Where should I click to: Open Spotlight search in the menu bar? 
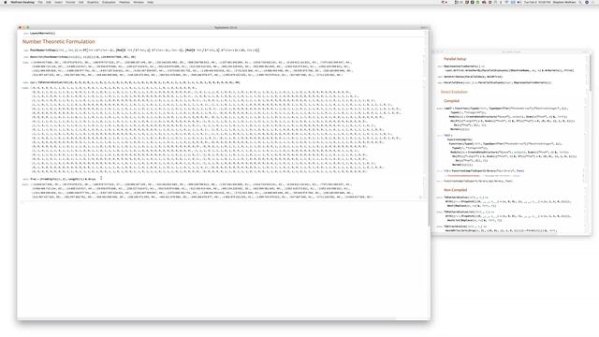point(580,2)
